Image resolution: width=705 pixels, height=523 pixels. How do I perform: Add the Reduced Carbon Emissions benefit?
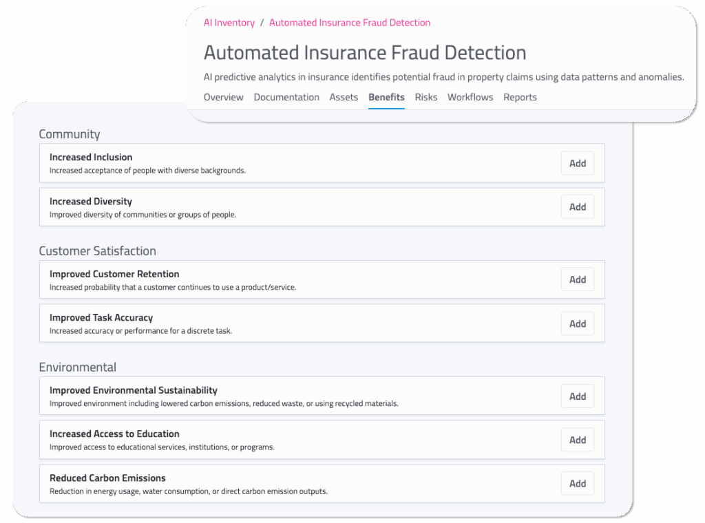[578, 484]
